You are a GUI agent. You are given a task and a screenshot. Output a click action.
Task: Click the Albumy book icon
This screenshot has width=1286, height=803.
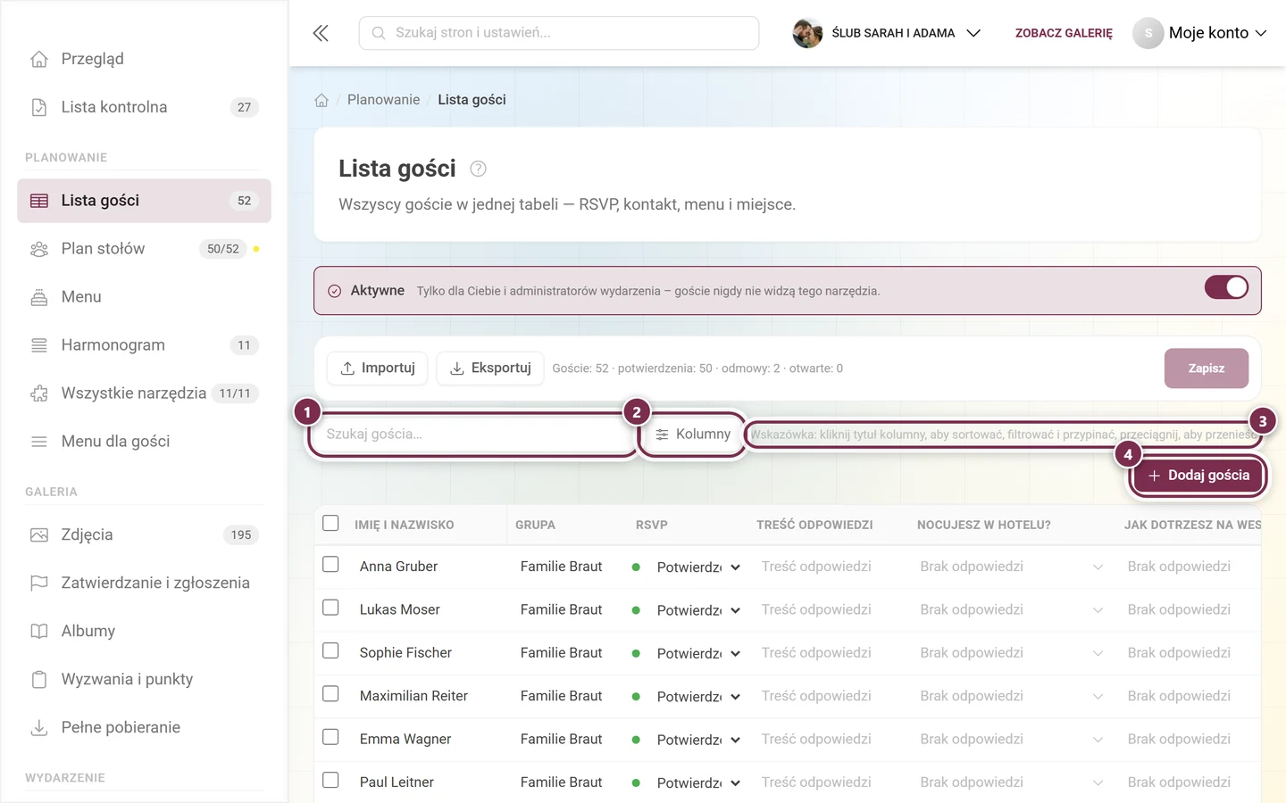coord(39,632)
